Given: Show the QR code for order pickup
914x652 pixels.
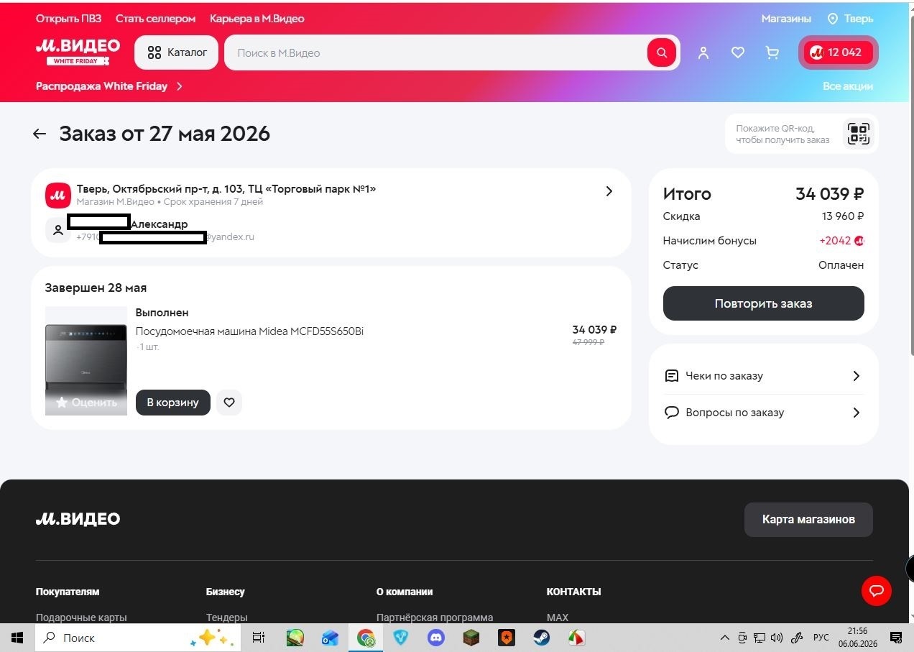Looking at the screenshot, I should coord(858,134).
